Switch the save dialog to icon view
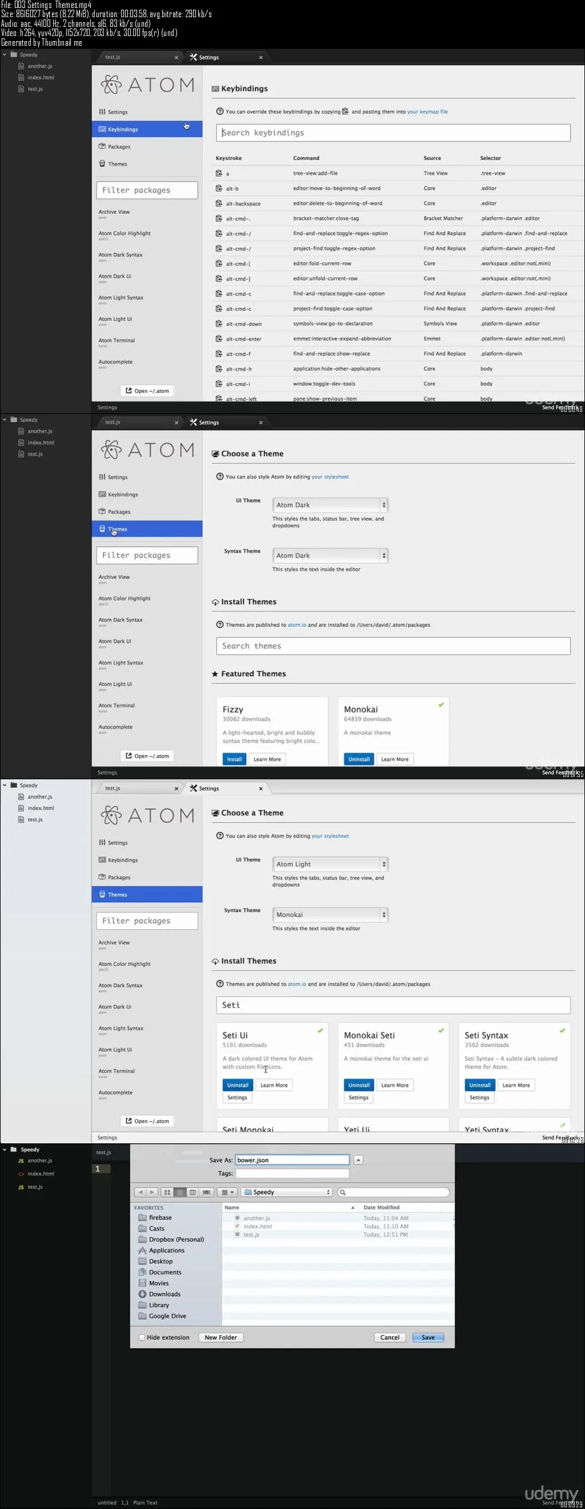 167,1192
